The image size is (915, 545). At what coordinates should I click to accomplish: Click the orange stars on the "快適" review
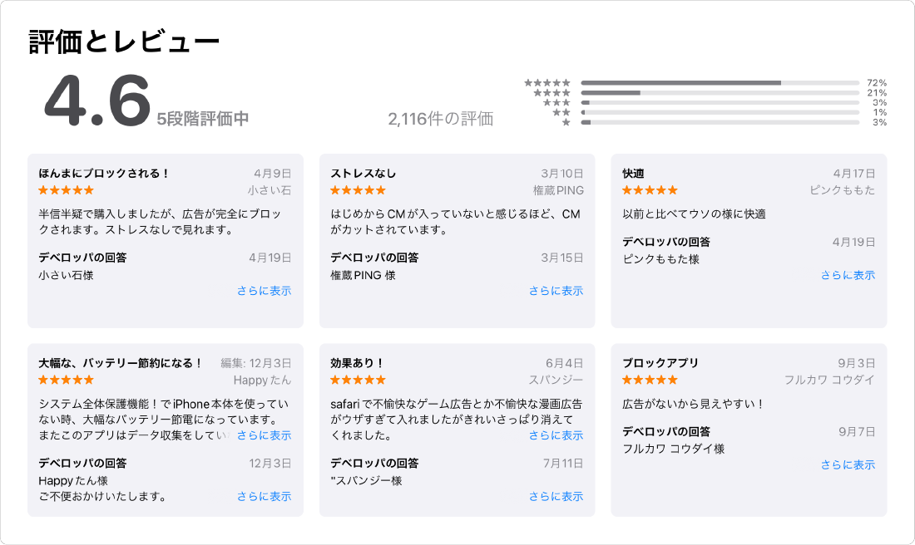(x=650, y=190)
